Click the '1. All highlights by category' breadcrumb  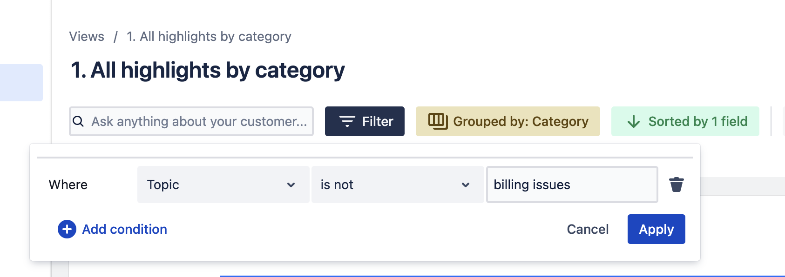coord(209,36)
